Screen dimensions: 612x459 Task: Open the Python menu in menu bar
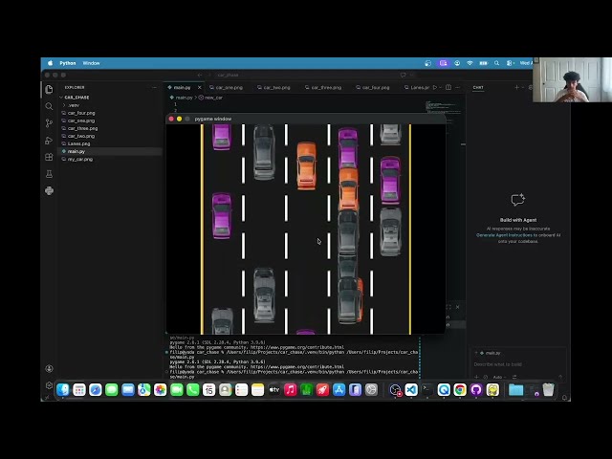point(68,63)
